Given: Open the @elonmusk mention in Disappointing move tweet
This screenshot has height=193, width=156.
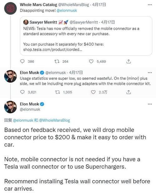Looking at the screenshot, I should pyautogui.click(x=67, y=11).
